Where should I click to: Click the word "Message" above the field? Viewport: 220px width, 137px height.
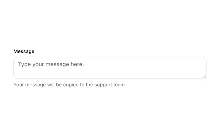point(24,51)
